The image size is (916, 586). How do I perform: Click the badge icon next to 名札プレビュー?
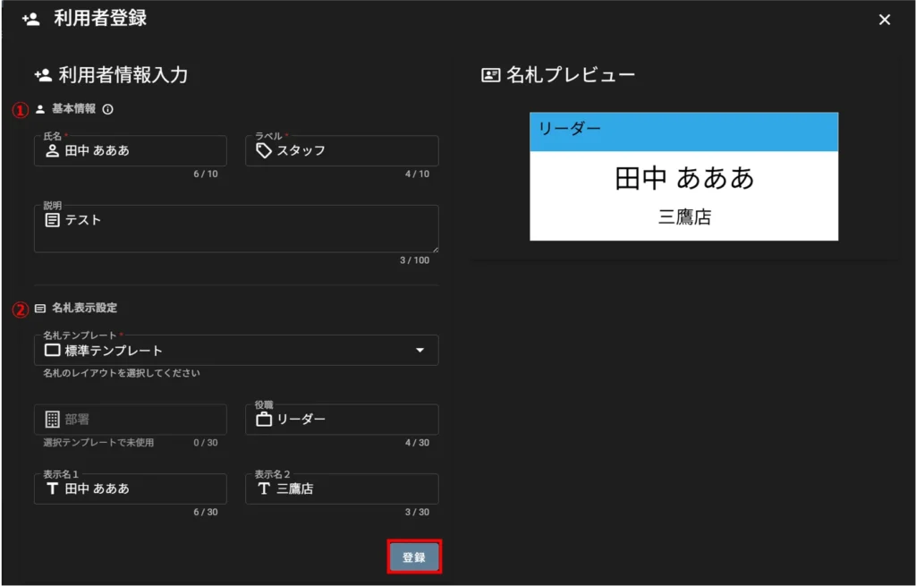pos(490,75)
